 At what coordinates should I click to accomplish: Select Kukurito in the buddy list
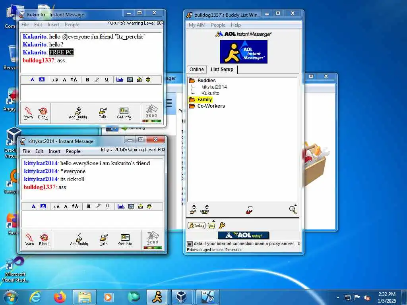210,93
